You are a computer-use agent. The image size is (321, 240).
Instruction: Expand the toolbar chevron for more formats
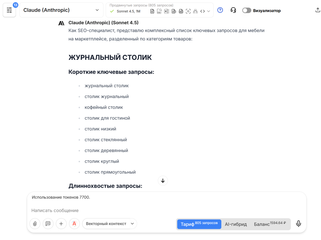point(208,11)
